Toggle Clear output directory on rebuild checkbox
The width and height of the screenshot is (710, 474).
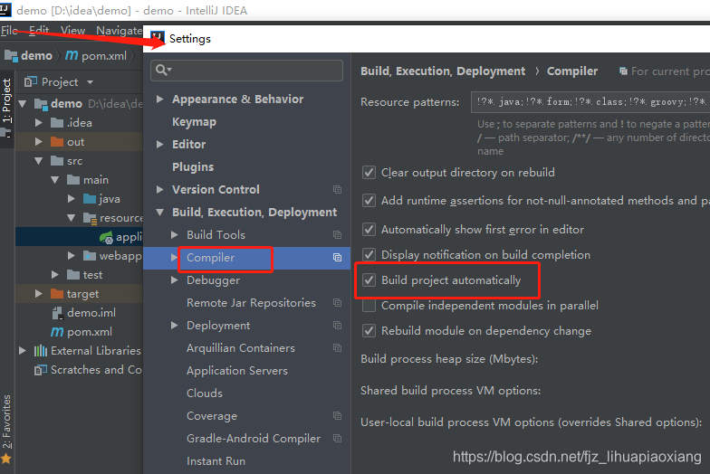coord(369,172)
